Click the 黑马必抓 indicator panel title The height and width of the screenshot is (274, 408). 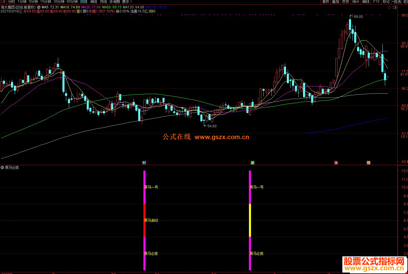[x=12, y=167]
